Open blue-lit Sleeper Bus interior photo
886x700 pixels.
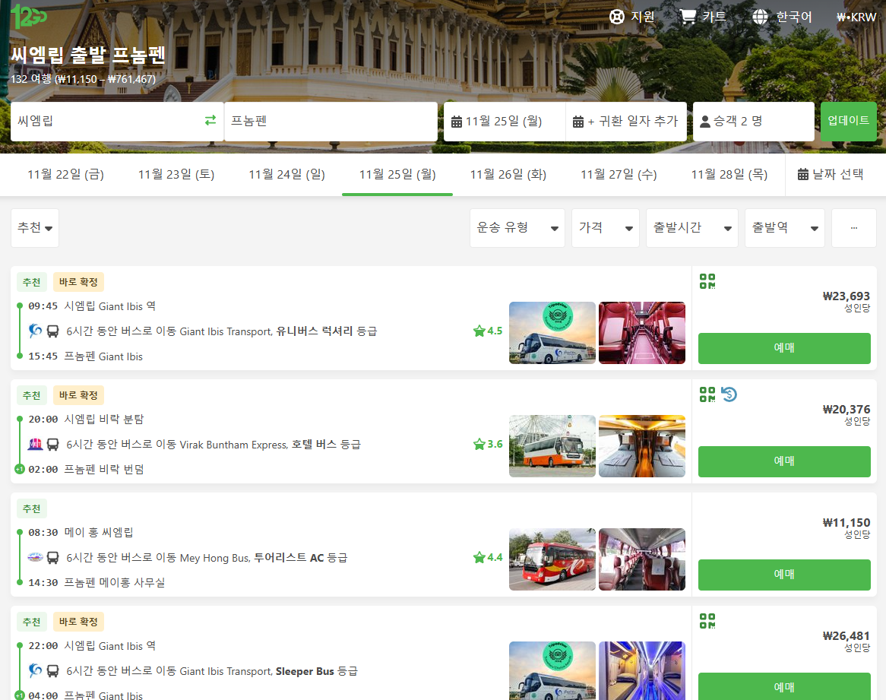642,670
